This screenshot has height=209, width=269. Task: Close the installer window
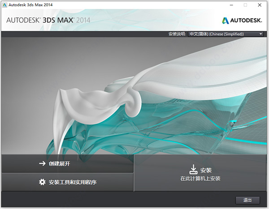[x=260, y=5]
